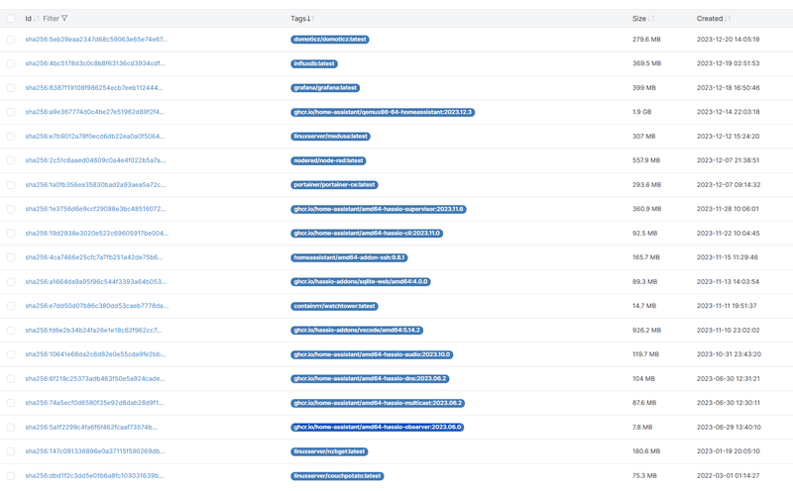Click the linuxserver/medusa:latest tag badge
This screenshot has width=793, height=491.
[330, 137]
